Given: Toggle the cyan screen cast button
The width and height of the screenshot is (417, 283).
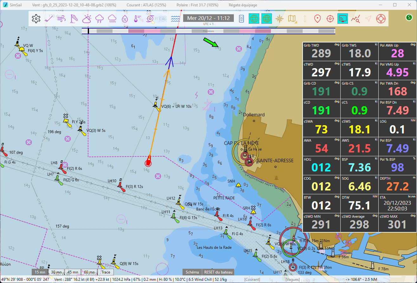Looking at the screenshot, I should point(343,19).
